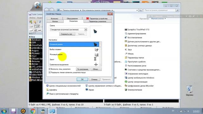Viewport: 203px width, 114px height.
Task: Open the floppy disk Total Commander taskbar icon
Action: click(x=13, y=111)
